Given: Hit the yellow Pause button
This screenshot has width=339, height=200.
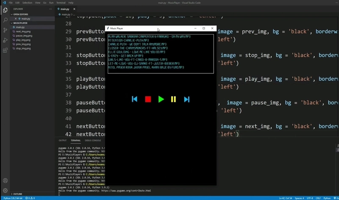Looking at the screenshot, I should tap(173, 99).
